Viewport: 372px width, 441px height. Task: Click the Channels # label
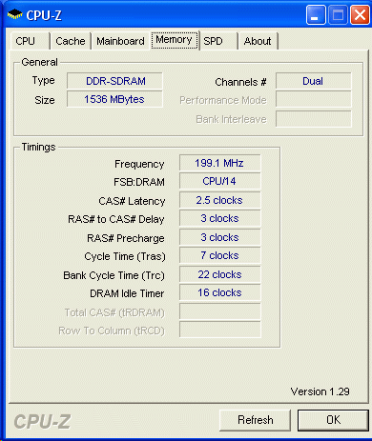point(240,82)
